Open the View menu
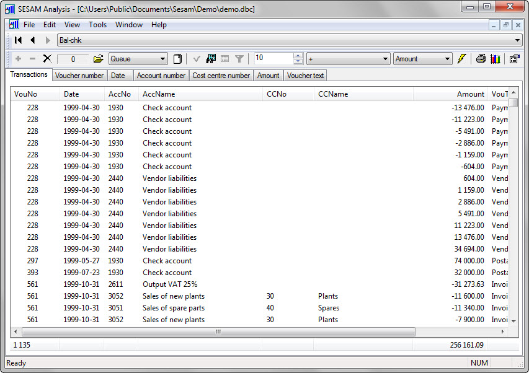This screenshot has height=373, width=529. 72,25
